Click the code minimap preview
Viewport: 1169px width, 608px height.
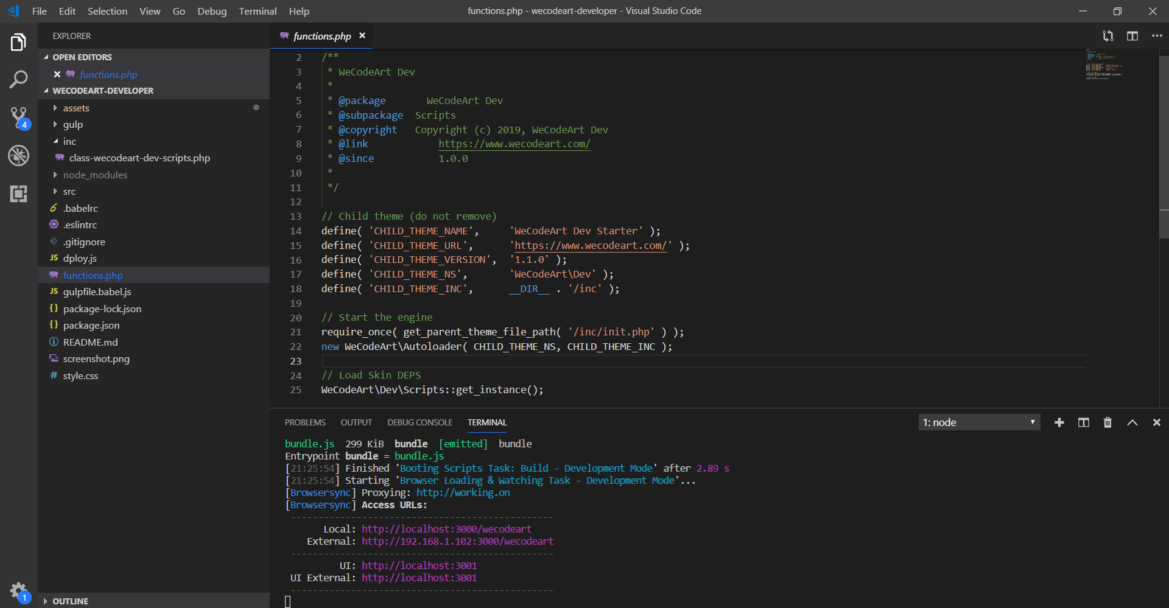click(1104, 65)
